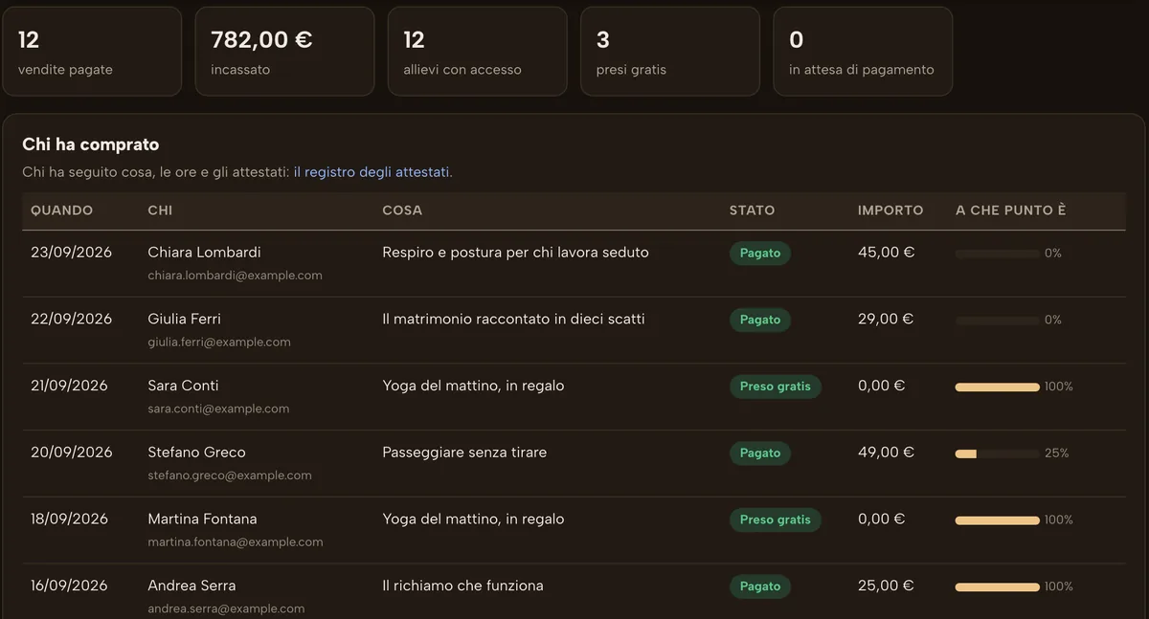Image resolution: width=1149 pixels, height=619 pixels.
Task: Click email sara.conti@example.com
Action: click(218, 409)
